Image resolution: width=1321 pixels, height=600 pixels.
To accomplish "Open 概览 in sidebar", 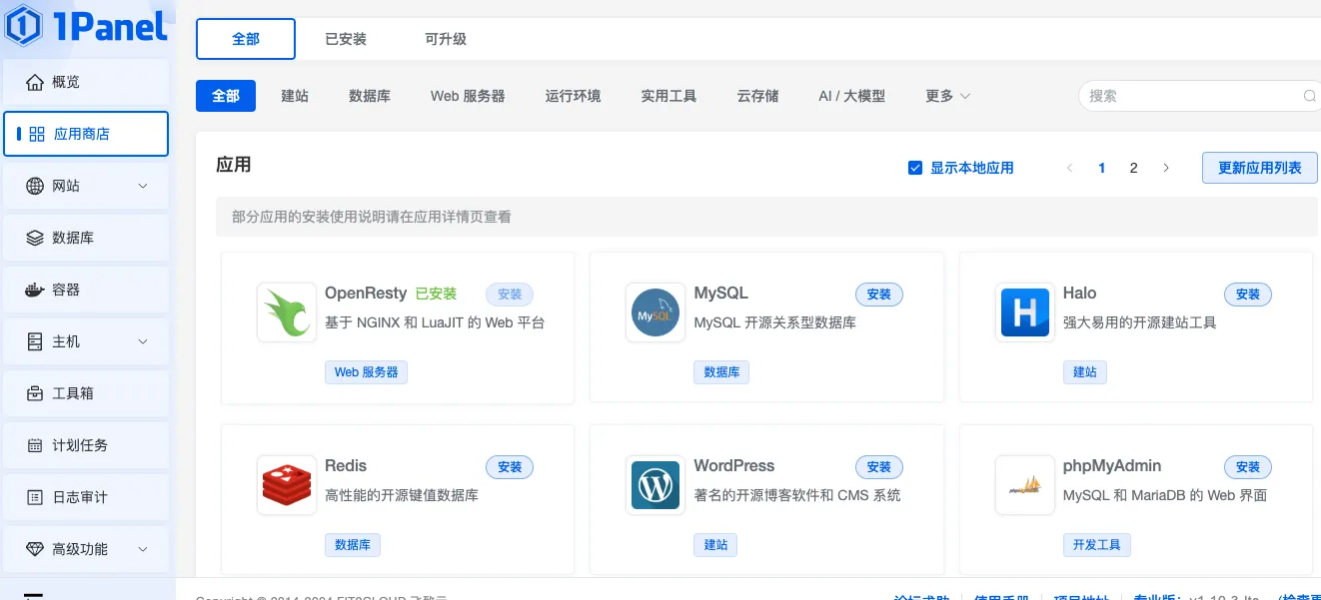I will point(86,82).
